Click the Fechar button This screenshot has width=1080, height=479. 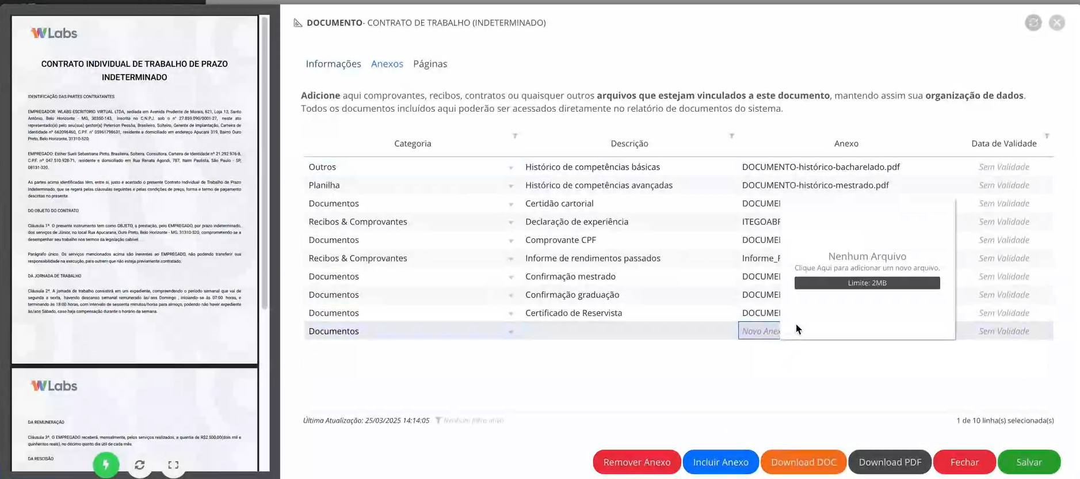964,462
